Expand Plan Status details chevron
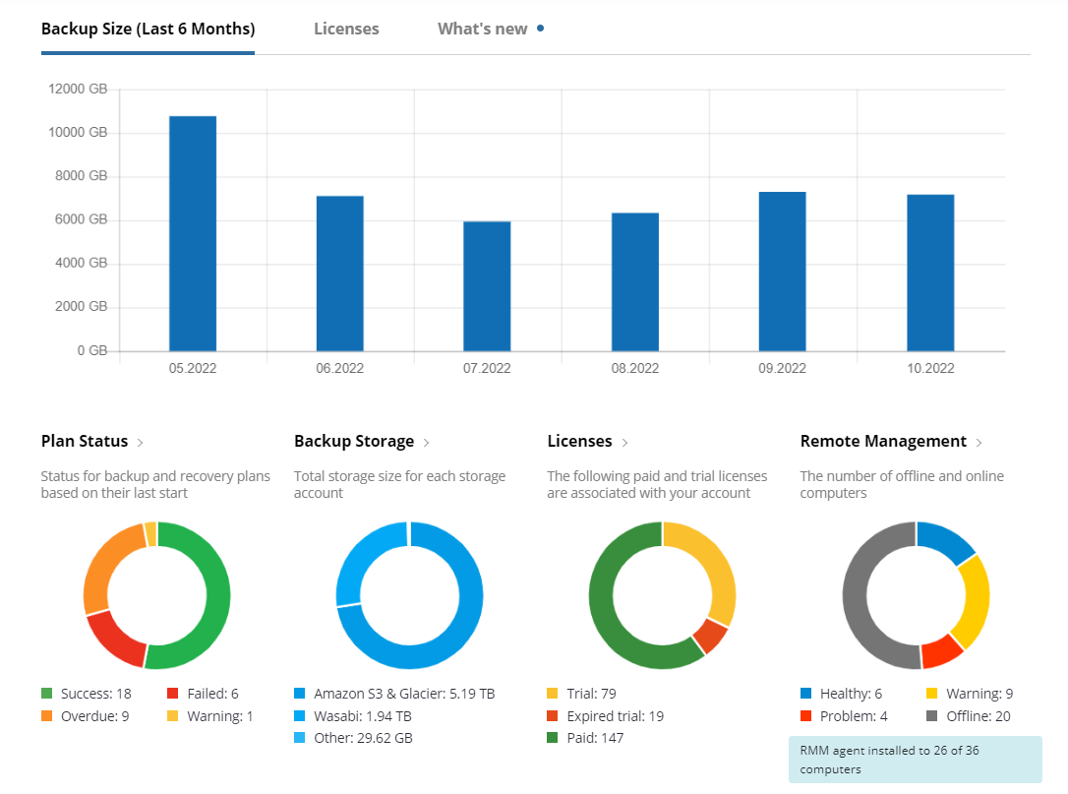 141,443
